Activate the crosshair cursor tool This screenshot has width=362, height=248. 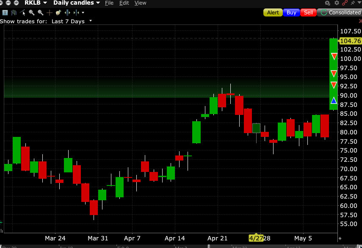(x=50, y=13)
